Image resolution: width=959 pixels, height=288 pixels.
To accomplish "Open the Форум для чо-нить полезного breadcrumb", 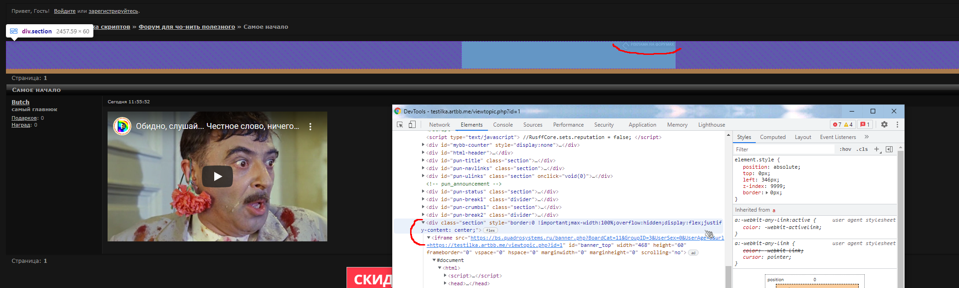I will coord(187,27).
